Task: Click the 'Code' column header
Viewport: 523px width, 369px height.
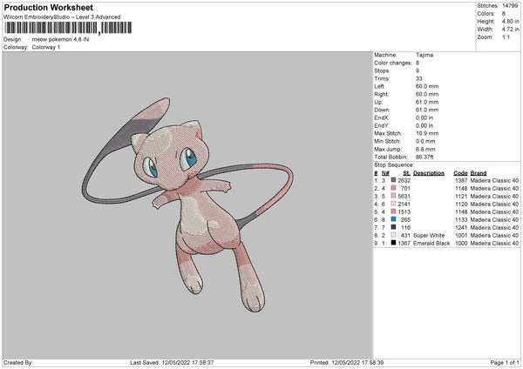Action: pos(460,173)
